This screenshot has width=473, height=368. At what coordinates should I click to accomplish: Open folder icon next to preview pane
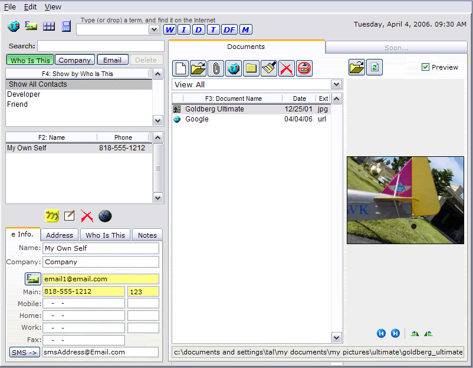pos(357,67)
